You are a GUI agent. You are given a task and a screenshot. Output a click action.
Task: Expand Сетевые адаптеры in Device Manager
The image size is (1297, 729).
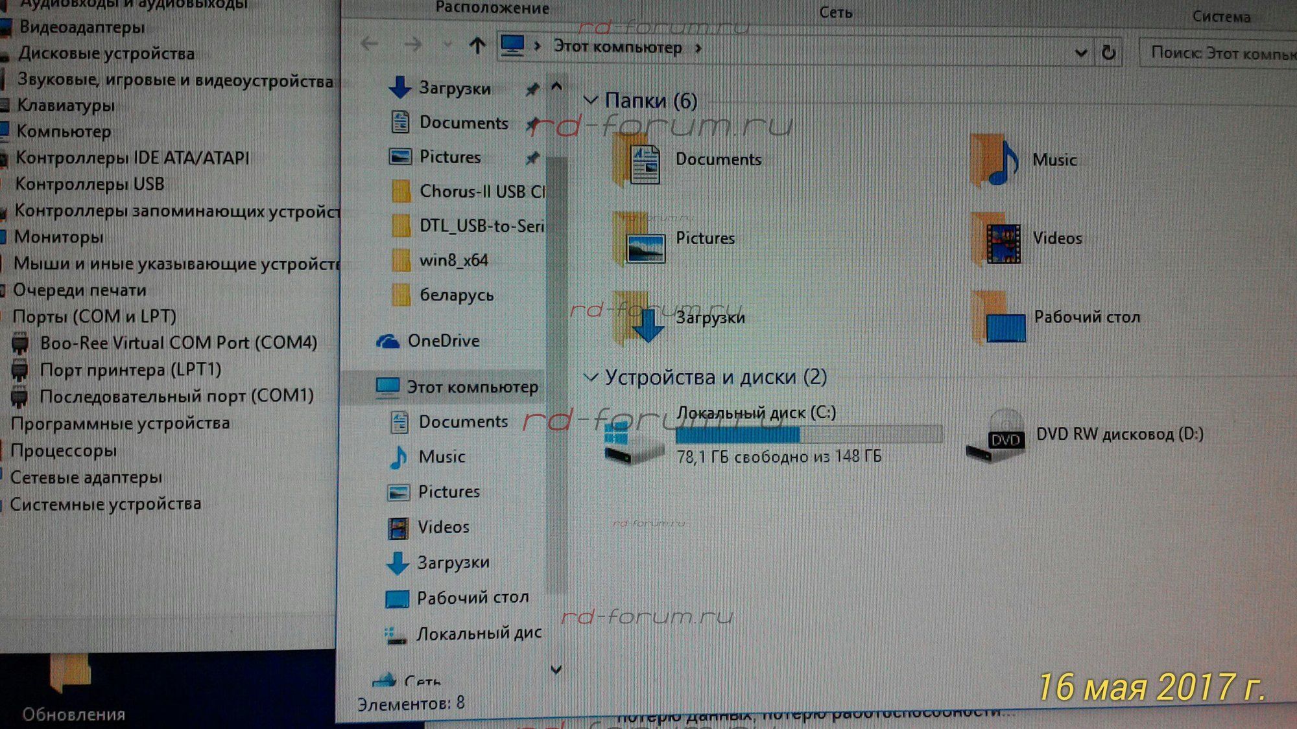tap(86, 478)
